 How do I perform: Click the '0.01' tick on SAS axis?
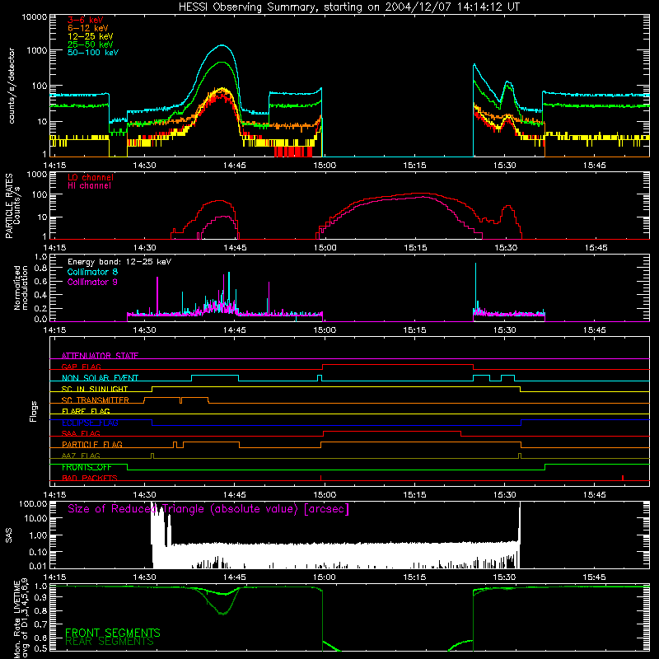(38, 566)
